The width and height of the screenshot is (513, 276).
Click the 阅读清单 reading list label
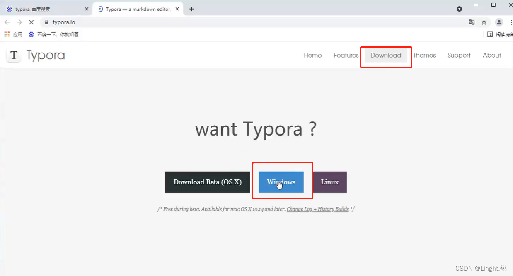(504, 34)
